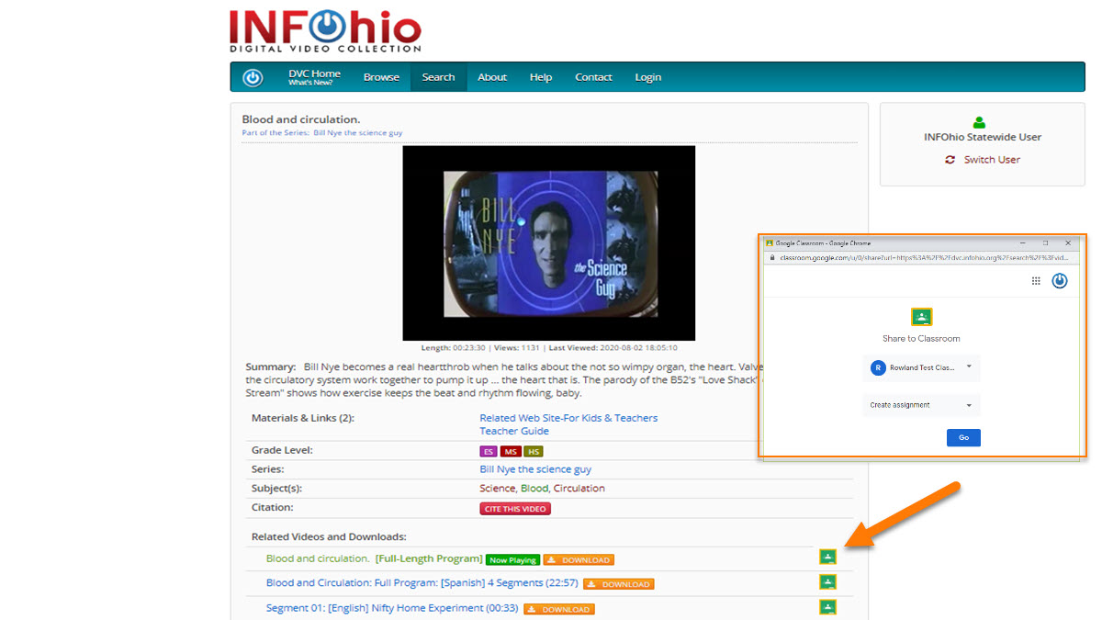The image size is (1102, 620).
Task: Open the Teacher Guide link
Action: (x=514, y=431)
